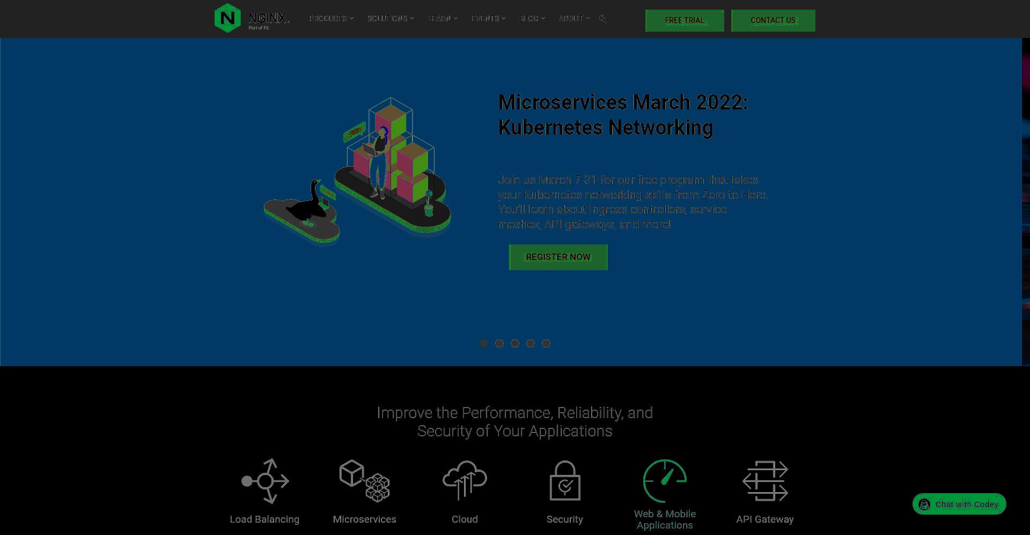This screenshot has height=535, width=1030.
Task: Open the Learn nav item
Action: 439,19
